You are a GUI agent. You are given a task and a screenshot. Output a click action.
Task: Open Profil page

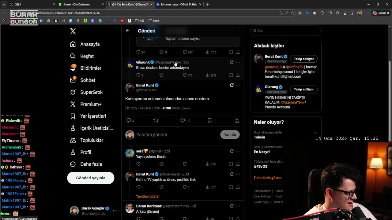[x=80, y=152]
